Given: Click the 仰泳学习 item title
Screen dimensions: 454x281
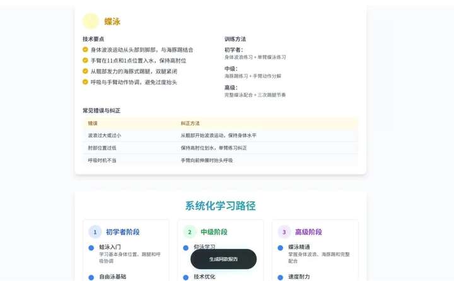Looking at the screenshot, I should pyautogui.click(x=204, y=247).
